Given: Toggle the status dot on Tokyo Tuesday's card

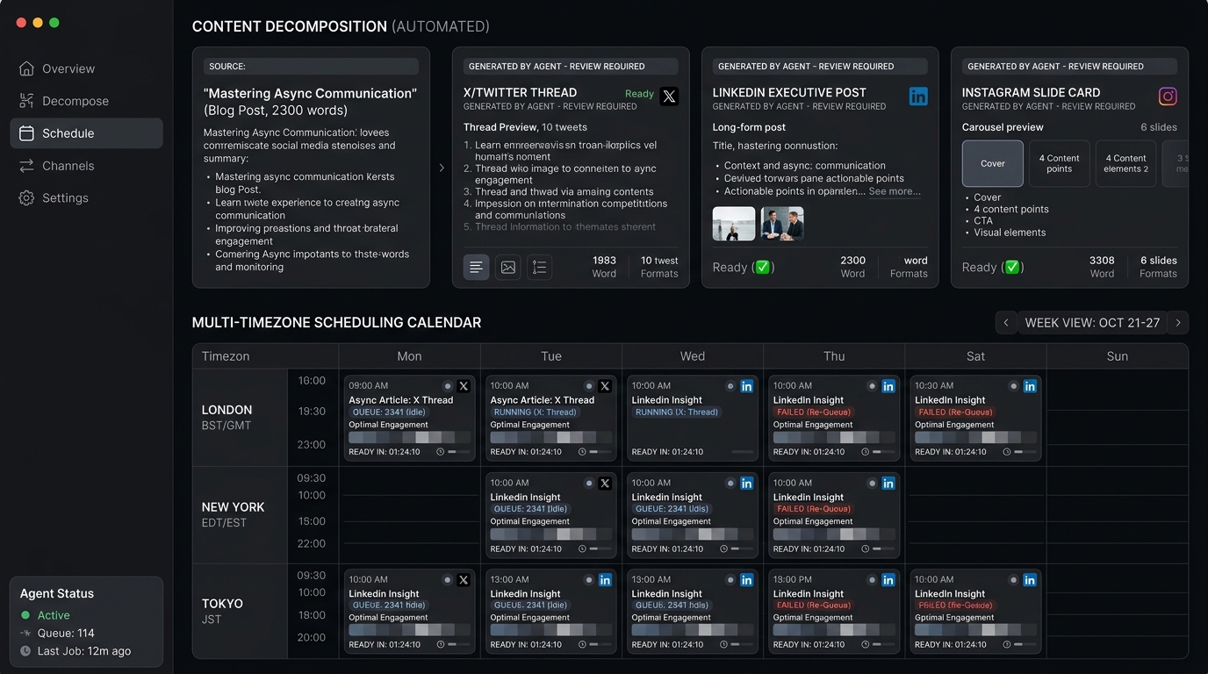Looking at the screenshot, I should 589,579.
